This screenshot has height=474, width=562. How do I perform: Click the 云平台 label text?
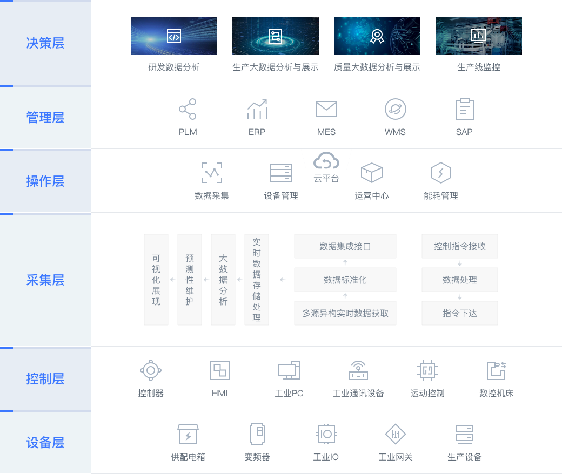tap(326, 179)
